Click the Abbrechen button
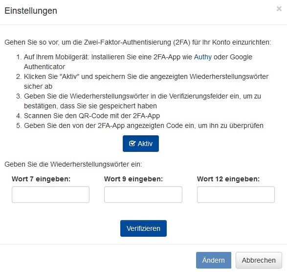Image resolution: width=287 pixels, height=272 pixels. (259, 260)
